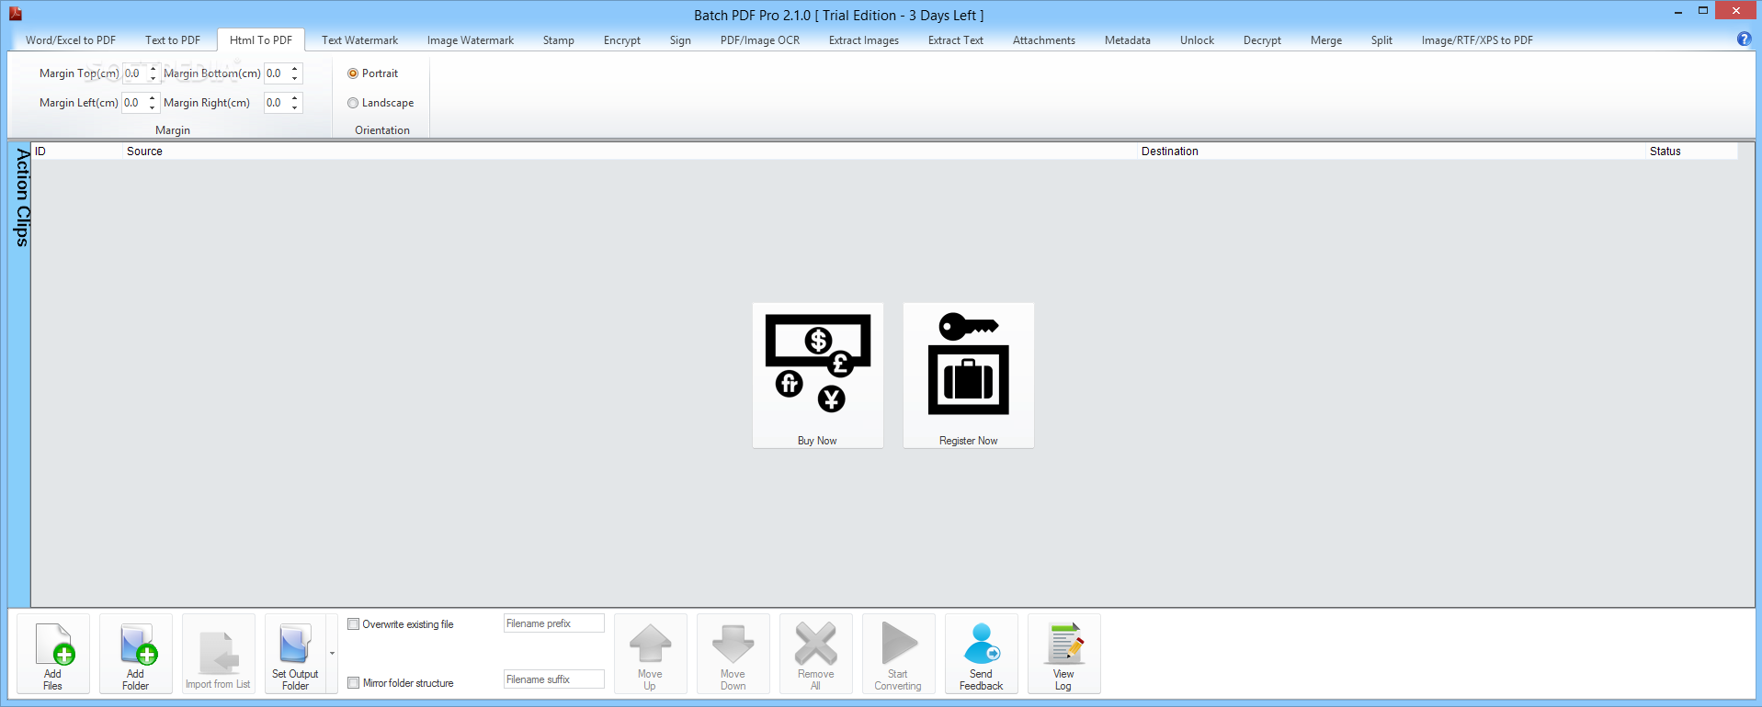1762x707 pixels.
Task: Open Image/RTF/XPS to PDF tab
Action: tap(1477, 40)
